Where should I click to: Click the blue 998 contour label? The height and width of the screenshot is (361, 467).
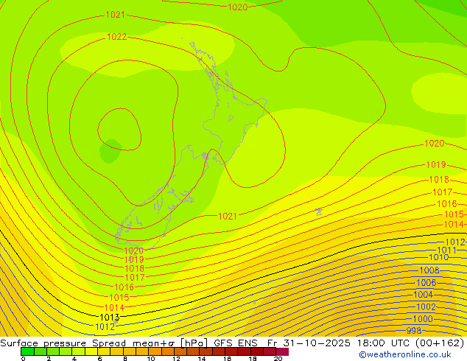pyautogui.click(x=414, y=330)
